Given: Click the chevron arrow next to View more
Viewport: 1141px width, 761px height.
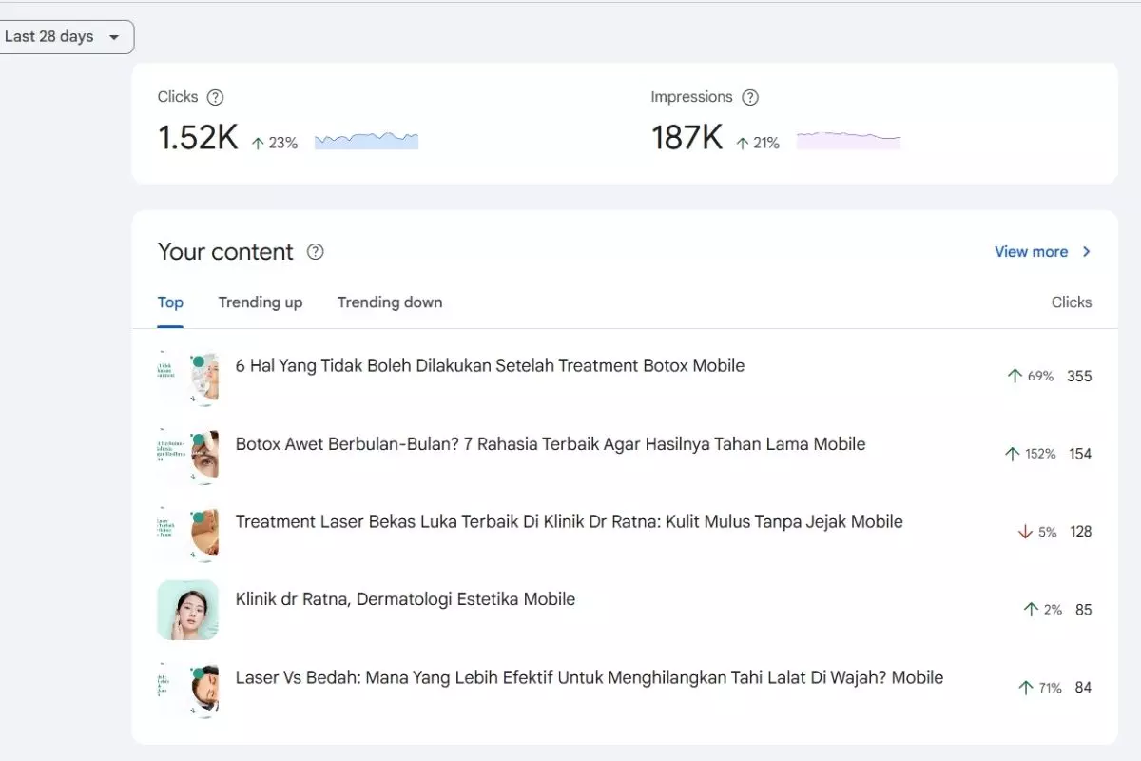Looking at the screenshot, I should [x=1086, y=252].
